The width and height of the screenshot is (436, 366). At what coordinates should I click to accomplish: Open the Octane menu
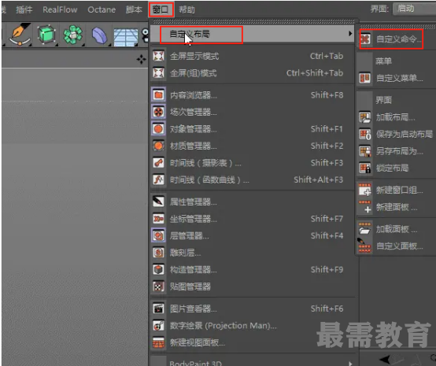[x=102, y=9]
